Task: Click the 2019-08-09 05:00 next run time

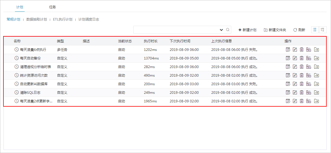Action: point(184,58)
